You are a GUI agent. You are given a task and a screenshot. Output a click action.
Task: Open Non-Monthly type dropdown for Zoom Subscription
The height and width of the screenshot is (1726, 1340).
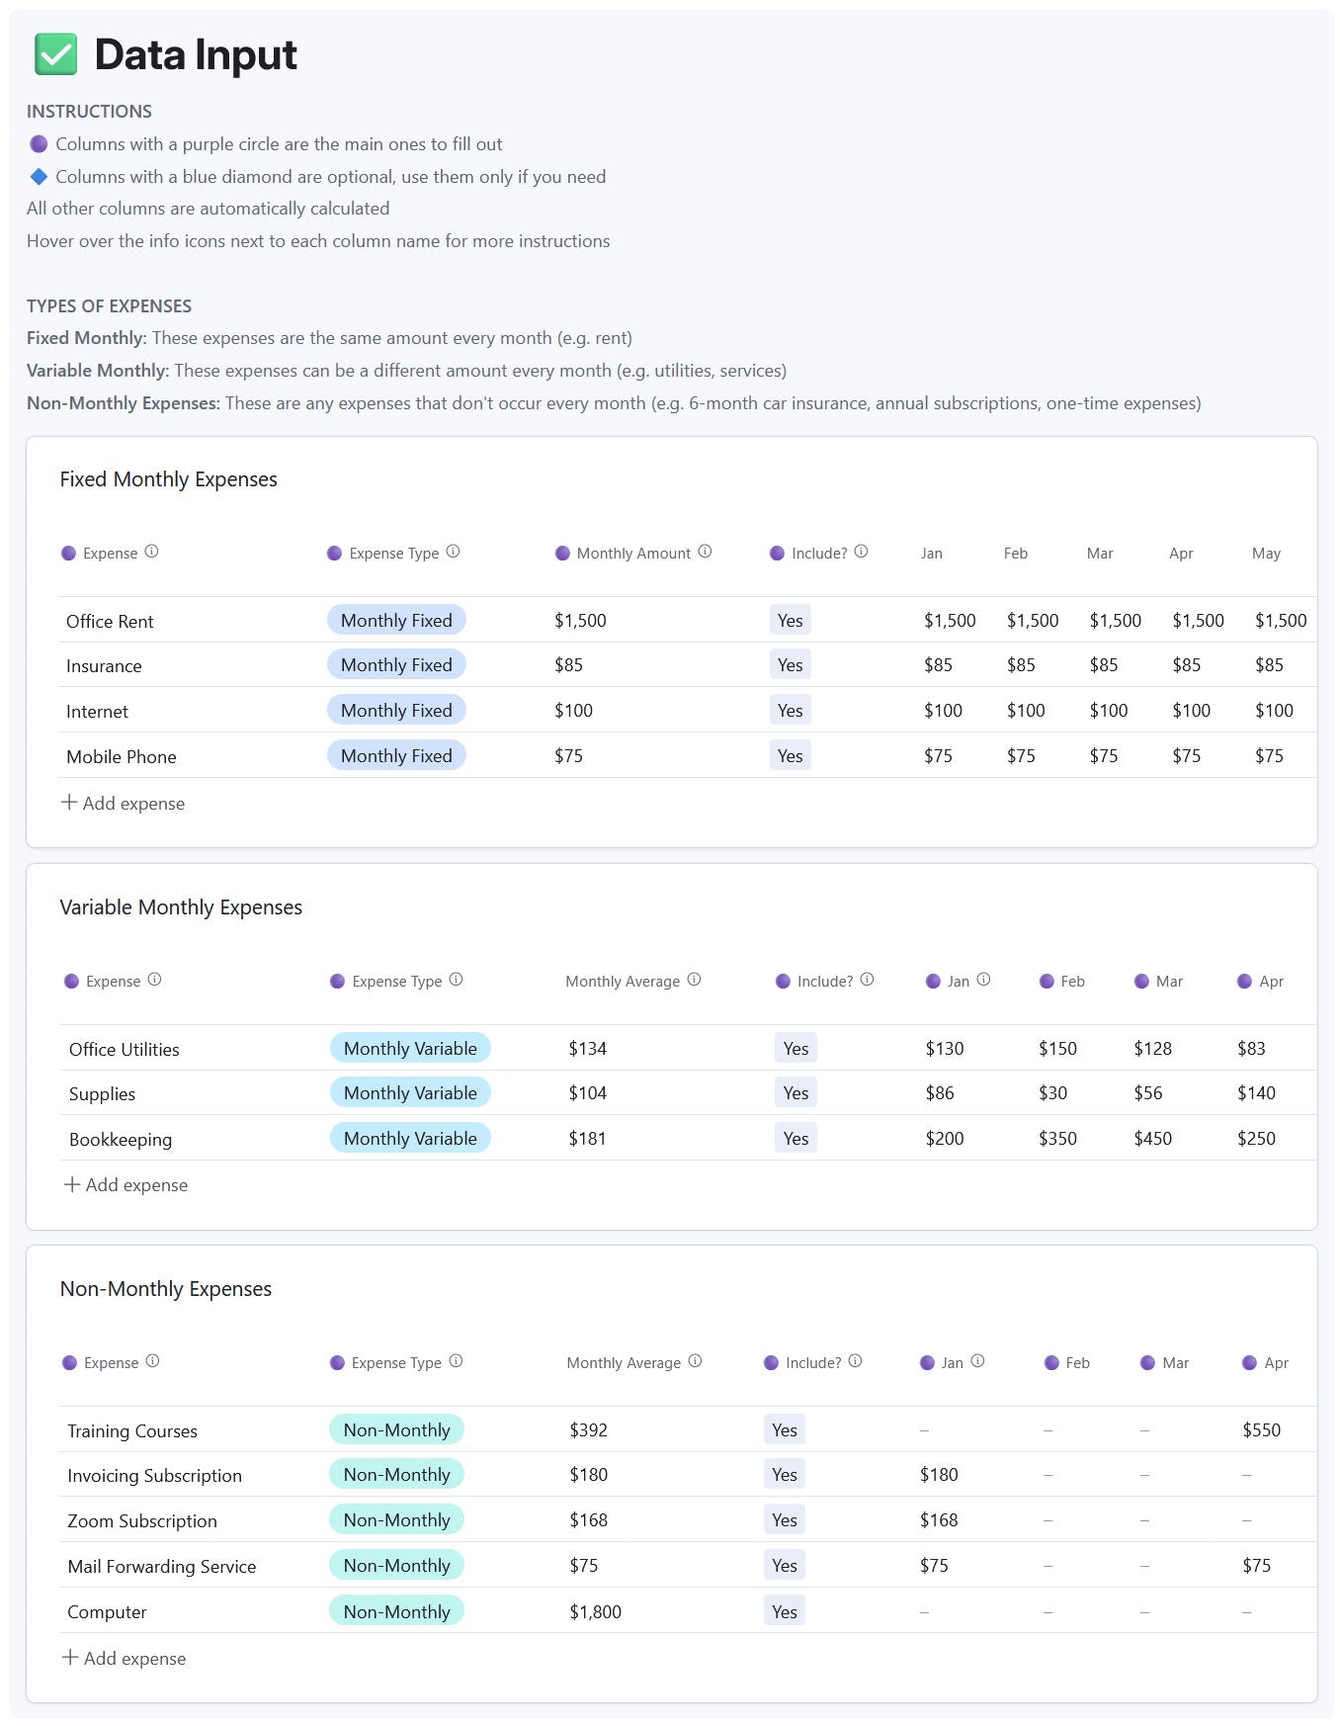pos(396,1520)
